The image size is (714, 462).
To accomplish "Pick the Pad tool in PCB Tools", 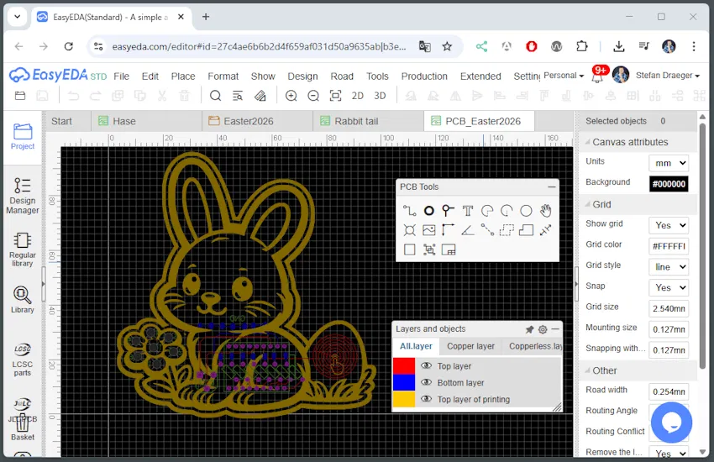I will pos(428,211).
